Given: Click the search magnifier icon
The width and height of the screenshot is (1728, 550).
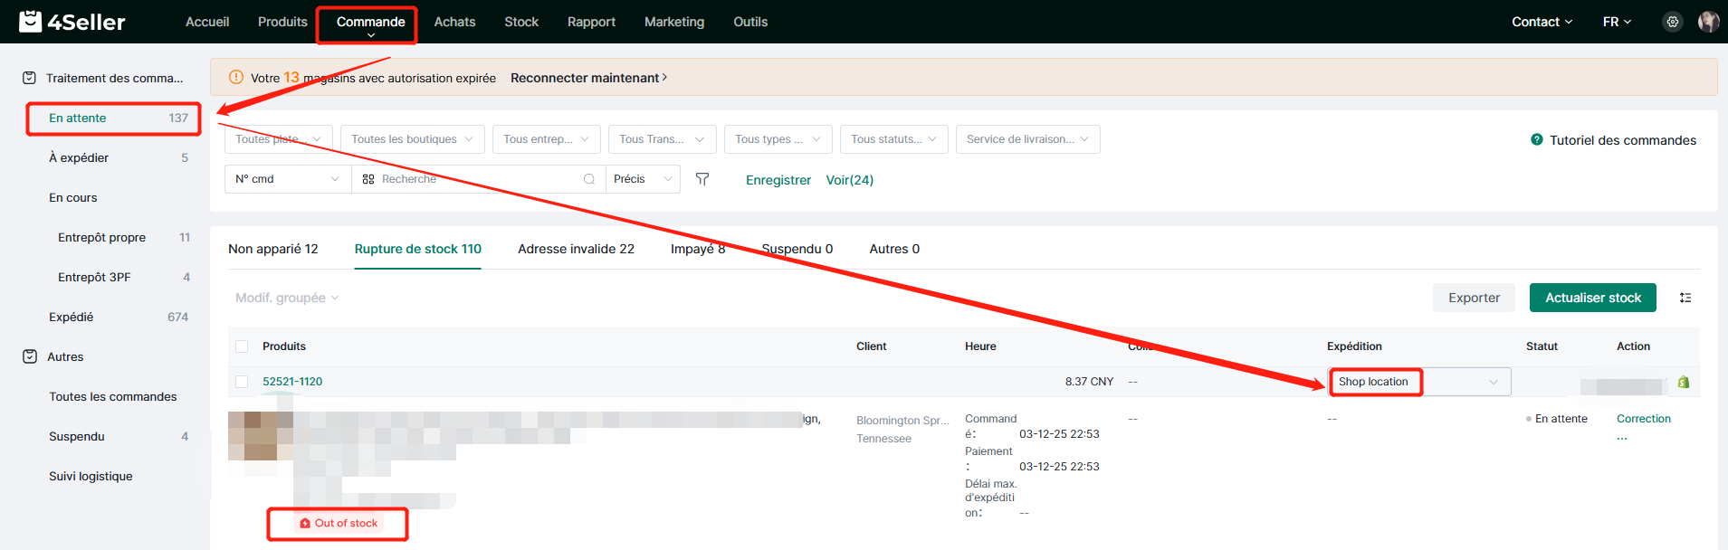Looking at the screenshot, I should coord(589,179).
